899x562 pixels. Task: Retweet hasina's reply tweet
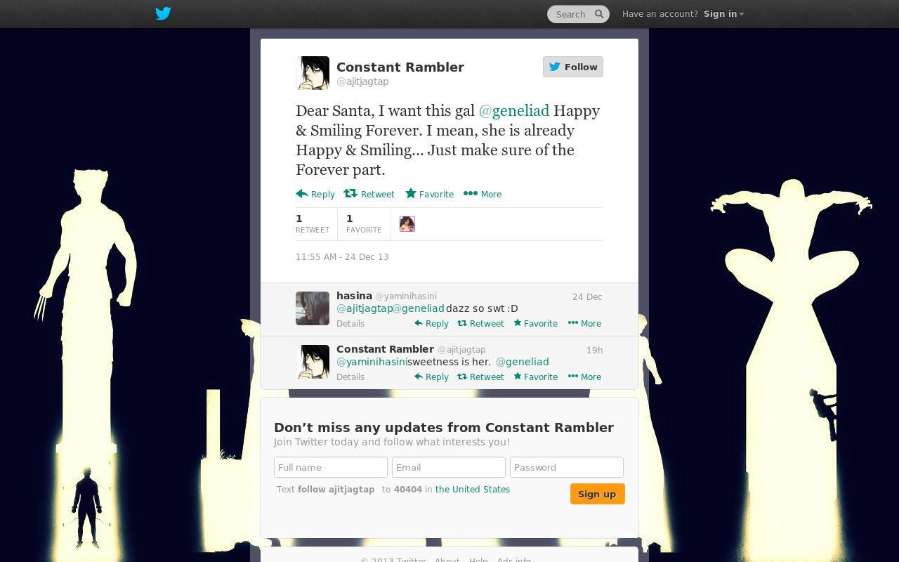coord(480,323)
